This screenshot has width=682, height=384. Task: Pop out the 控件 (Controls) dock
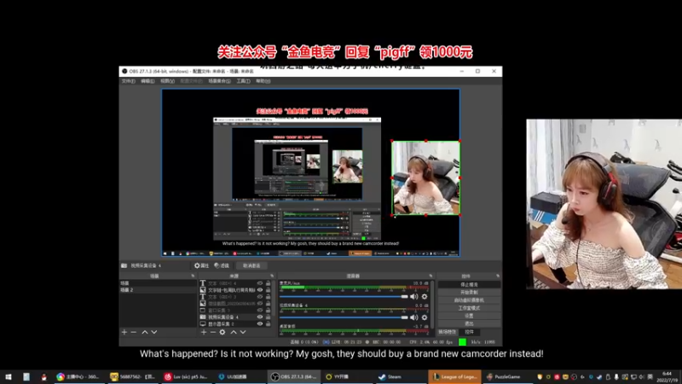pos(498,276)
